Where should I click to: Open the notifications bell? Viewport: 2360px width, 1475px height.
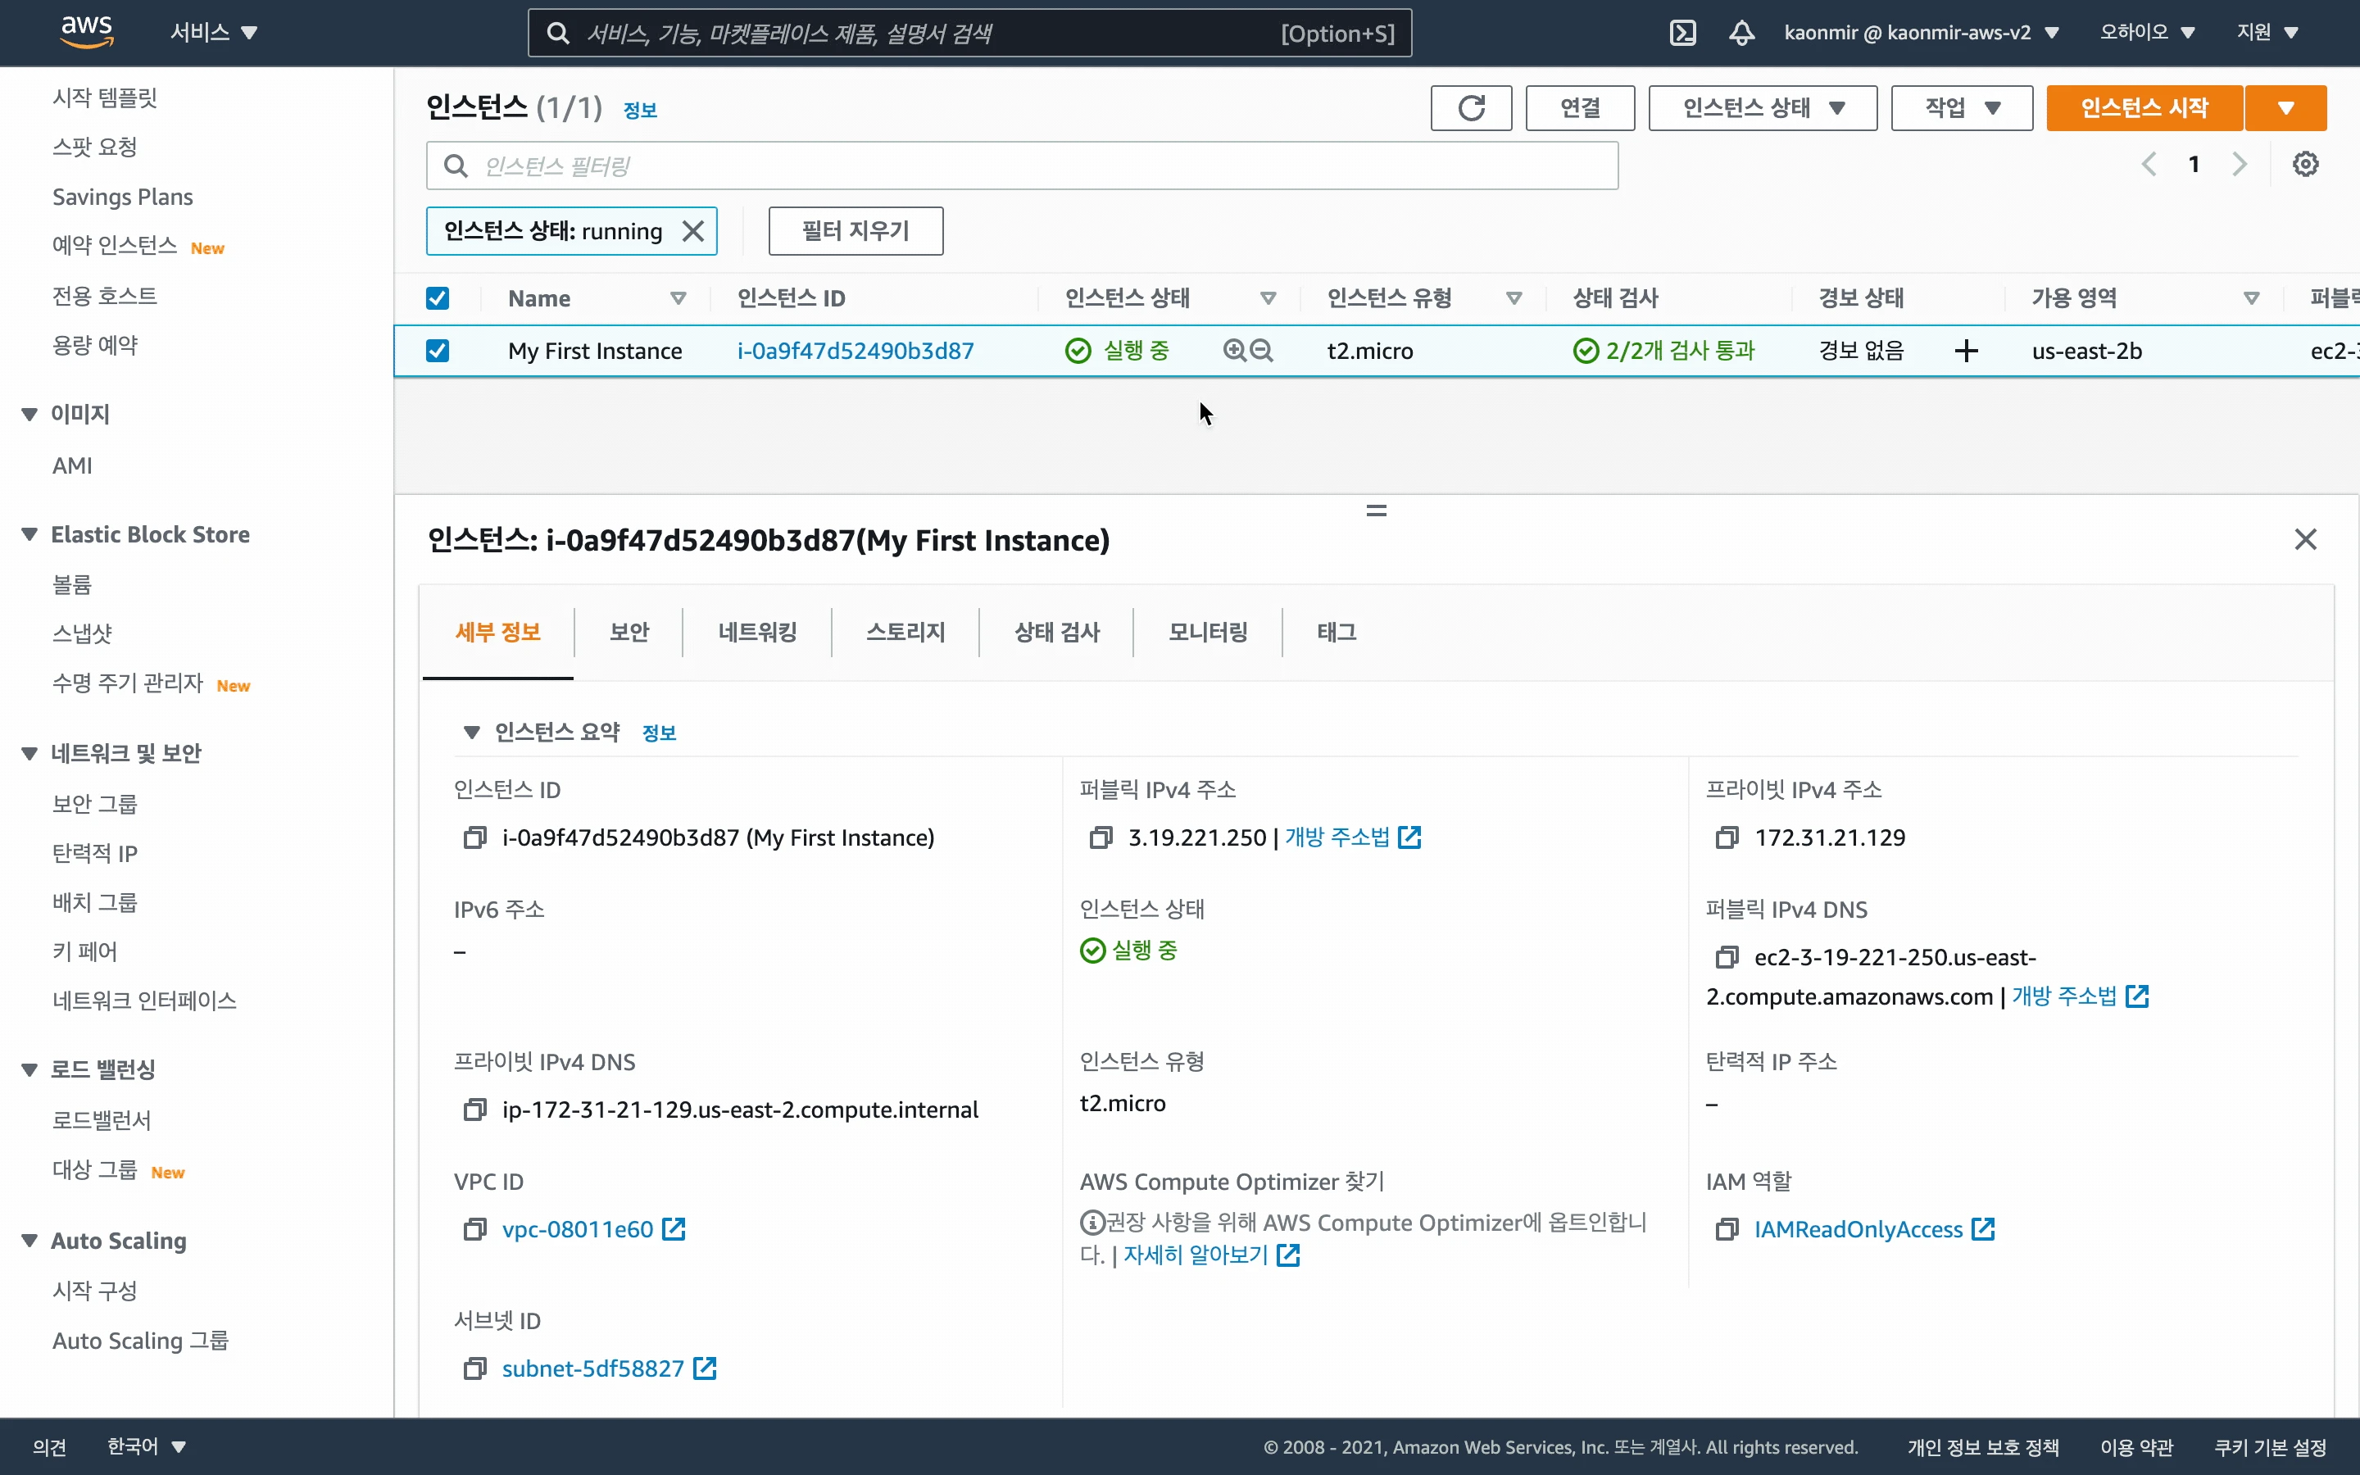[1741, 32]
